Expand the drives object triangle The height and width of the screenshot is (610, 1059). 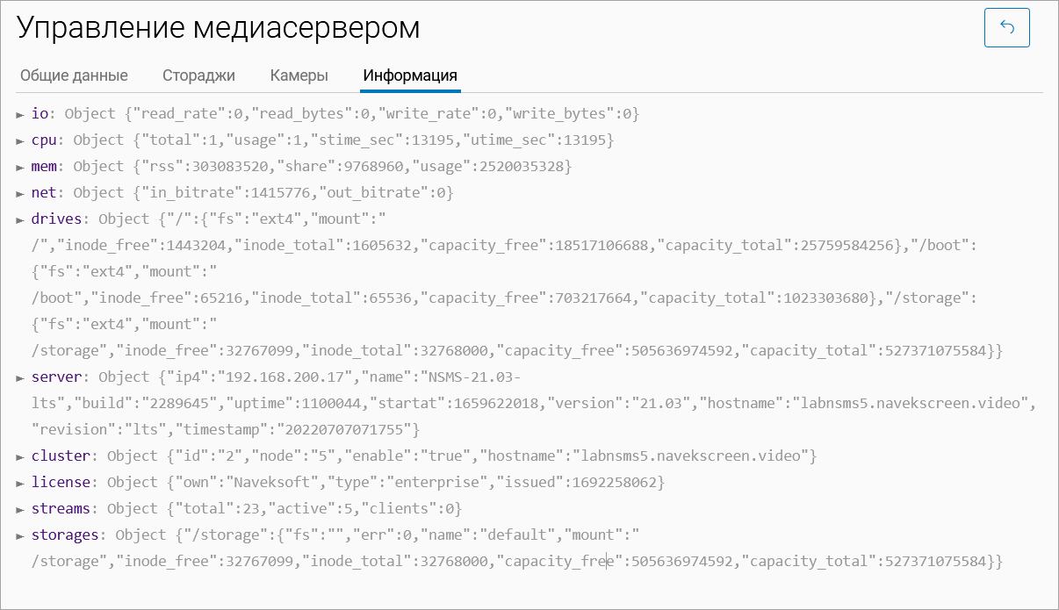(x=20, y=219)
